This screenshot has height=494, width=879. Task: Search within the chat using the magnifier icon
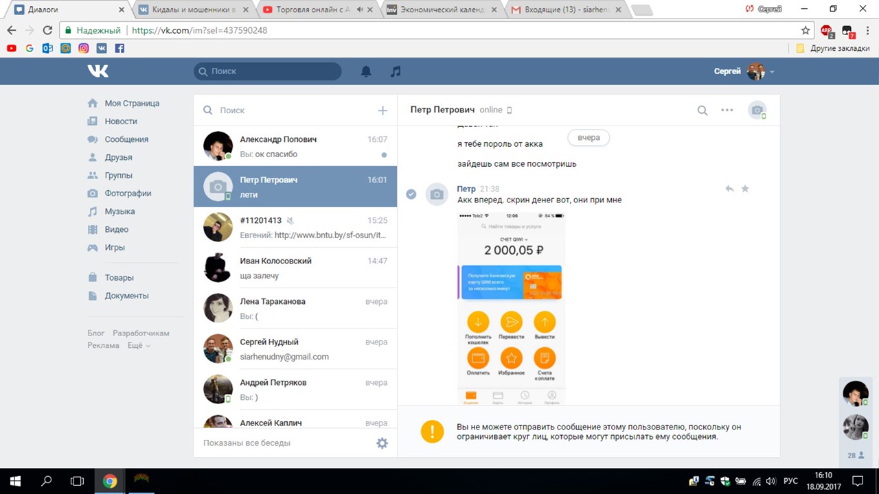tap(703, 110)
